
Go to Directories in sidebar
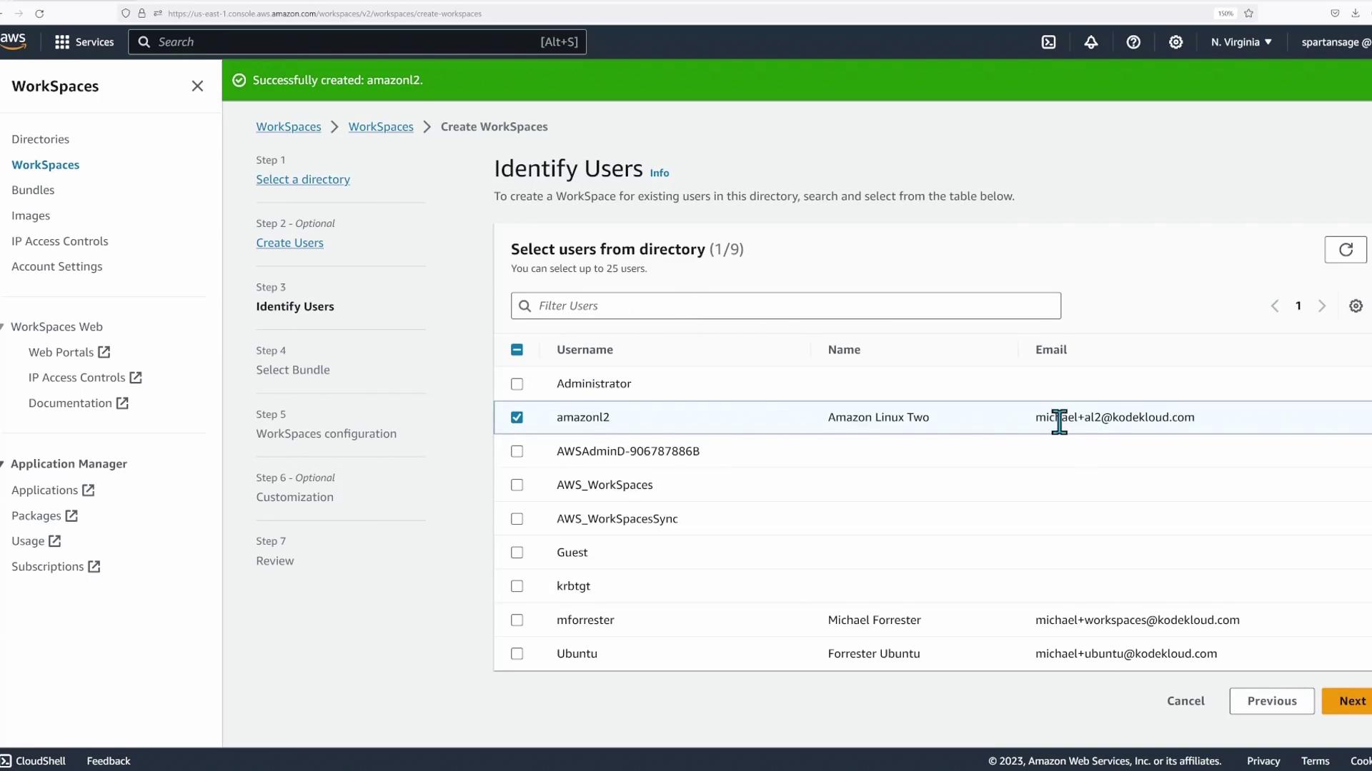(40, 139)
